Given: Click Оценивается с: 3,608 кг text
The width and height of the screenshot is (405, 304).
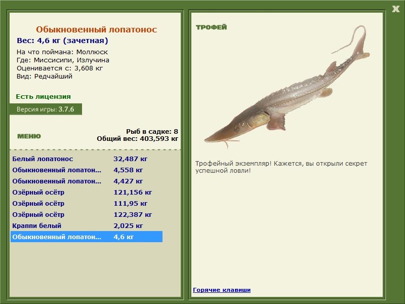Looking at the screenshot, I should coord(60,68).
